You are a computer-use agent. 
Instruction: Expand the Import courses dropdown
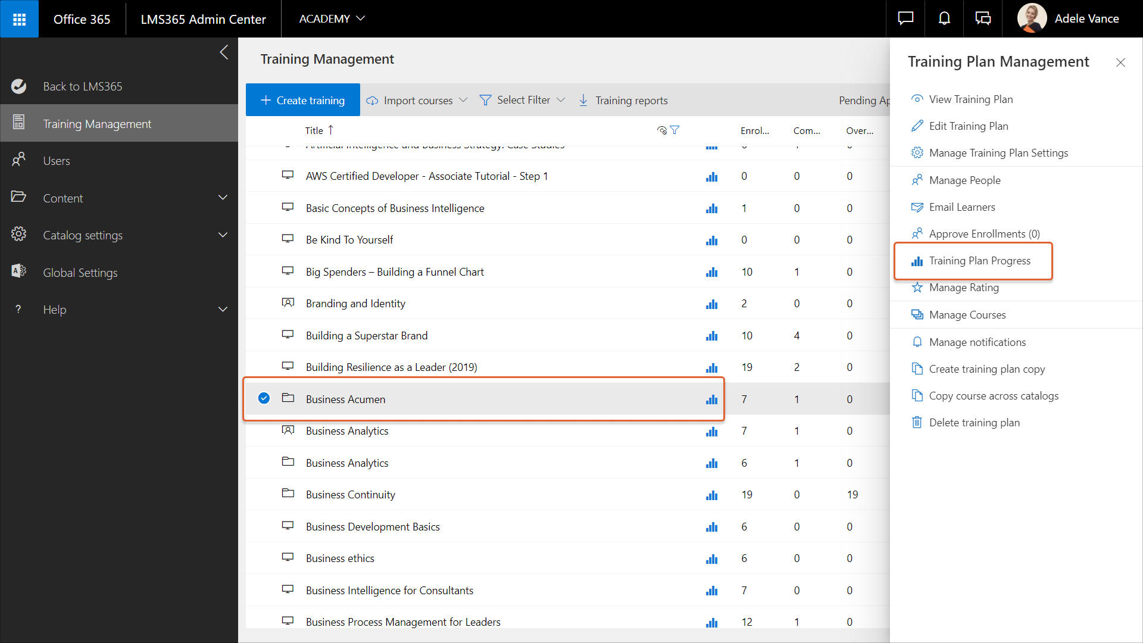417,100
